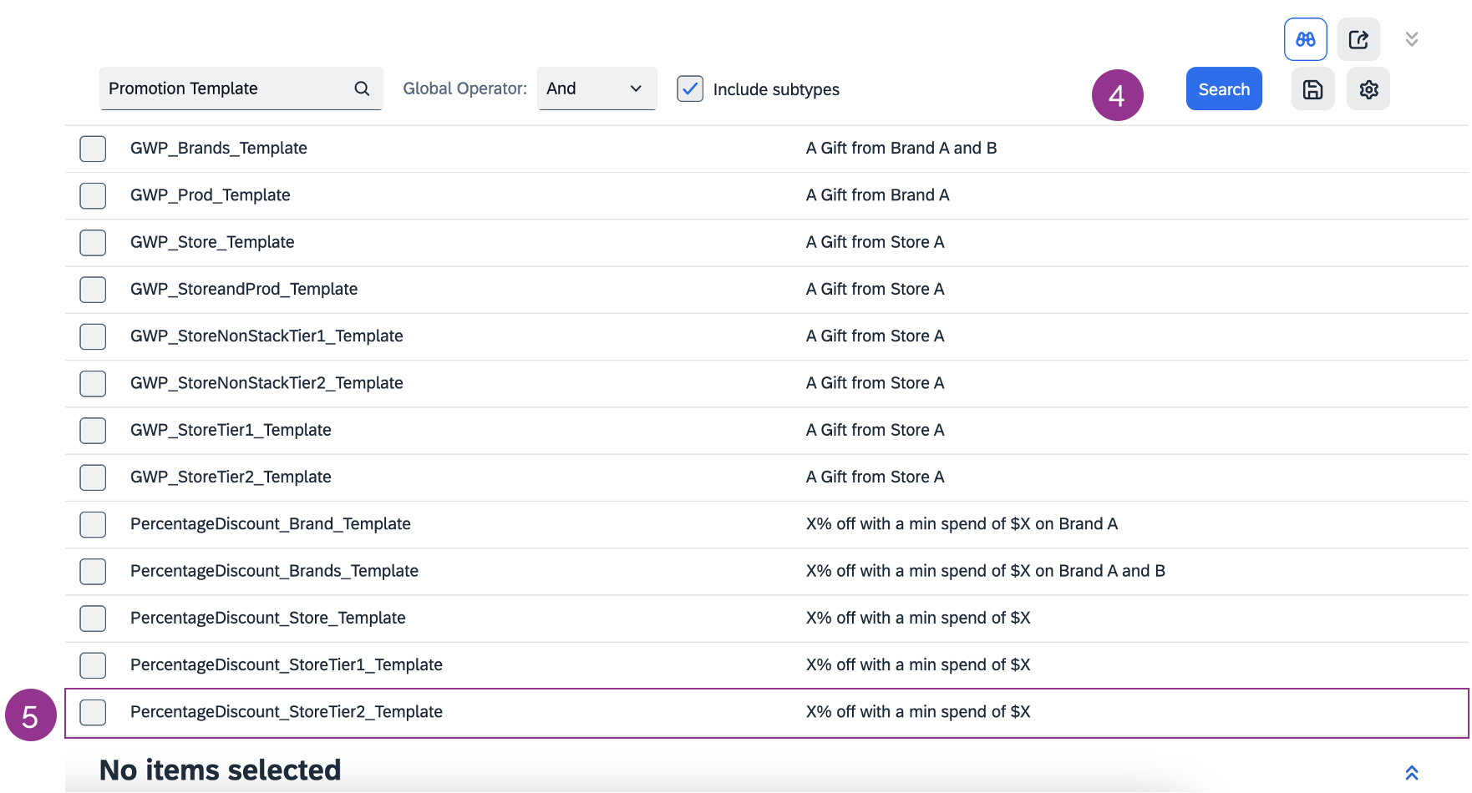
Task: Expand selection panel with double up chevron
Action: click(1412, 773)
